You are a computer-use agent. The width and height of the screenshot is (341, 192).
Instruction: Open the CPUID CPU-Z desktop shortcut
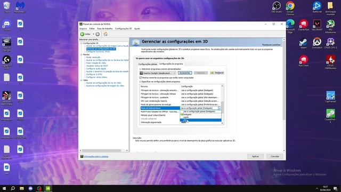[x=330, y=43]
